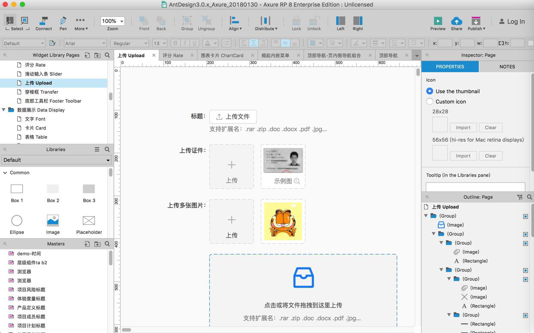The image size is (534, 333).
Task: Close the 上传 Upload tab
Action: pos(154,55)
